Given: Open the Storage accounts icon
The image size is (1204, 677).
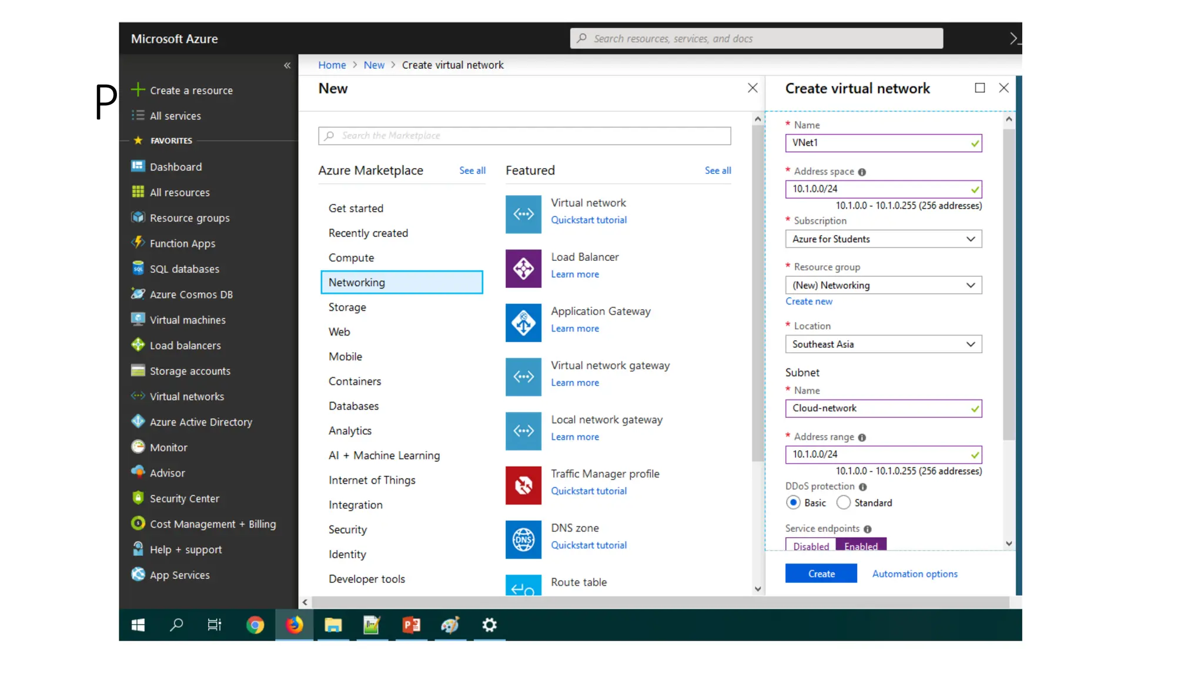Looking at the screenshot, I should click(x=138, y=370).
